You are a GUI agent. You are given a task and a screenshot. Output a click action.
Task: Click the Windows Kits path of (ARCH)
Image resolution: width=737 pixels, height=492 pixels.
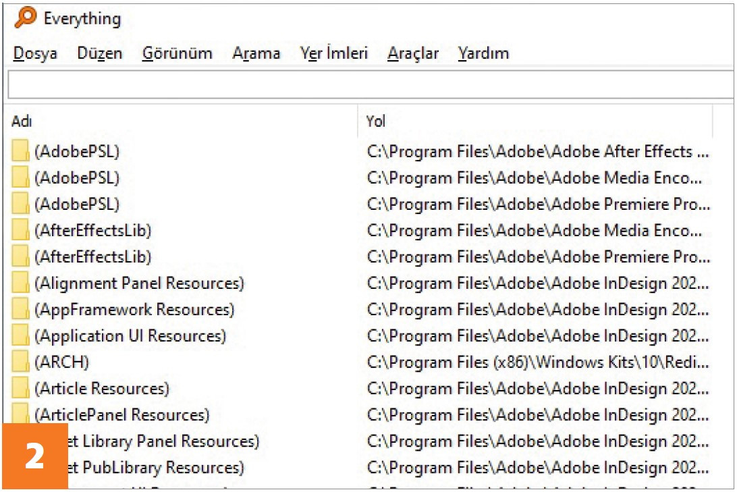click(538, 362)
